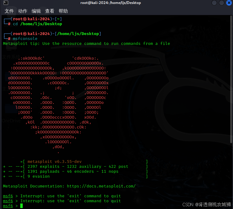Click the terminal vertical scrollbar
Viewport: 233px width, 209px height.
click(x=231, y=80)
